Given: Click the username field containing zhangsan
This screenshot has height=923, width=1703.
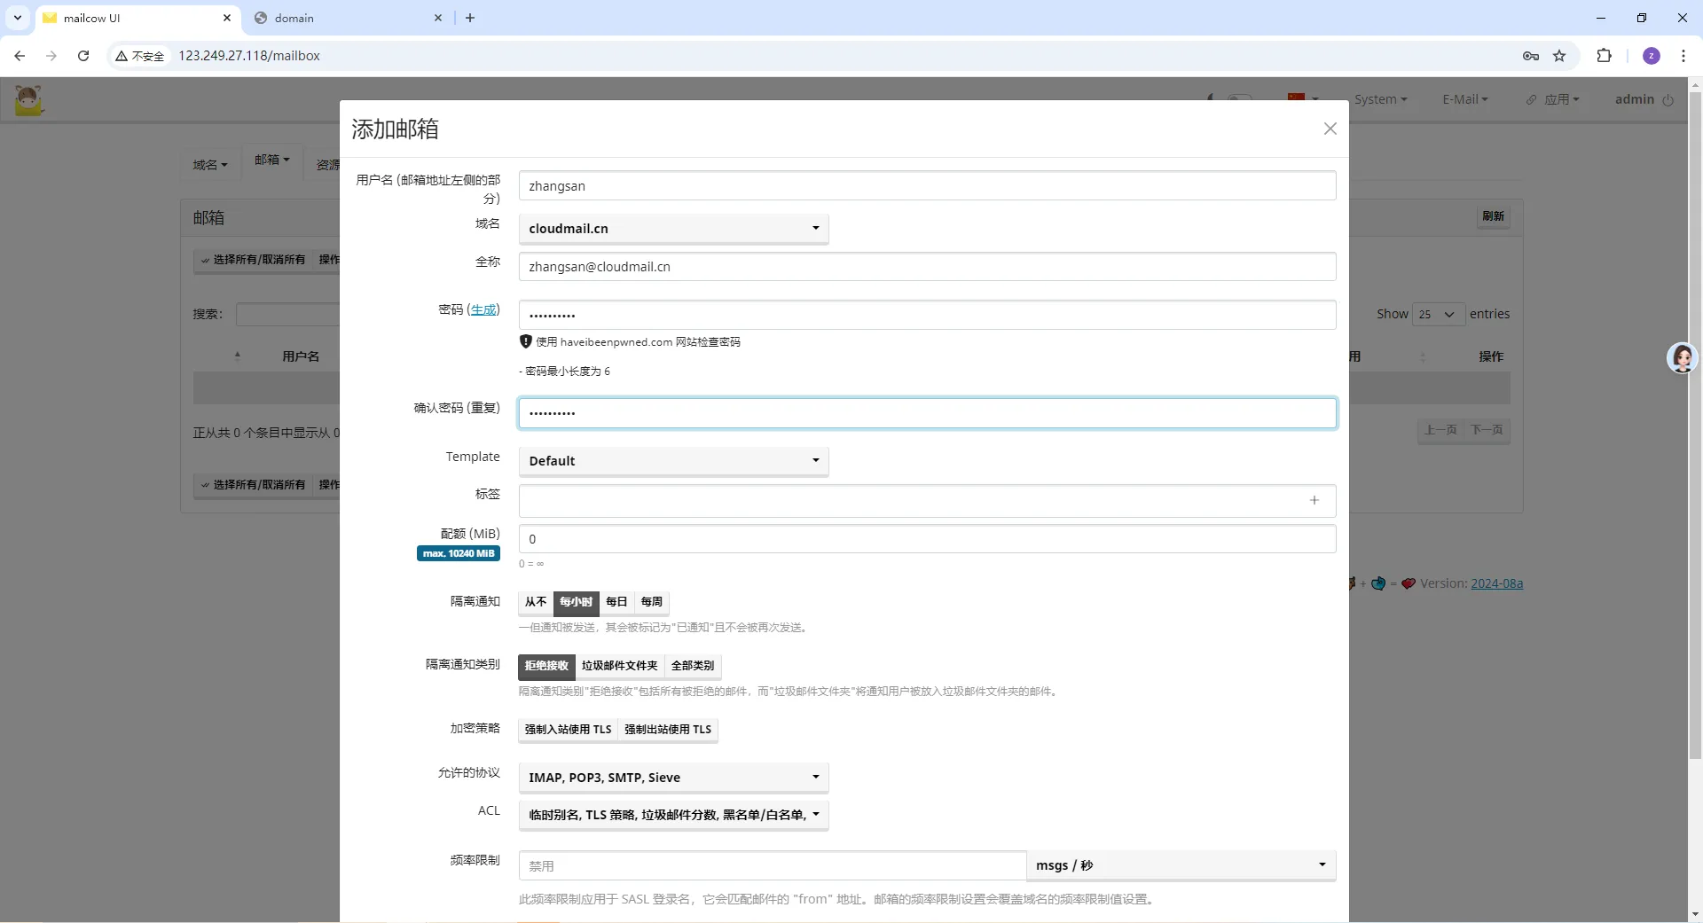Looking at the screenshot, I should click(x=928, y=186).
